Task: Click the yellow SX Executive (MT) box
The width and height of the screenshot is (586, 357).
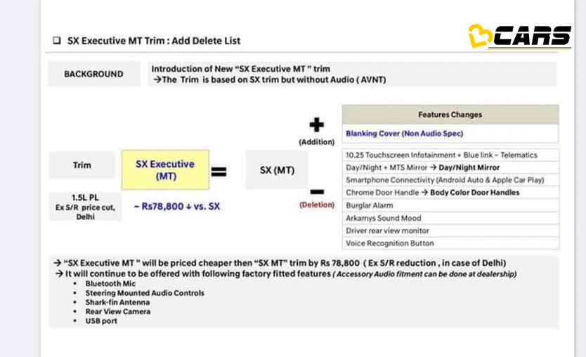Action: pos(165,170)
